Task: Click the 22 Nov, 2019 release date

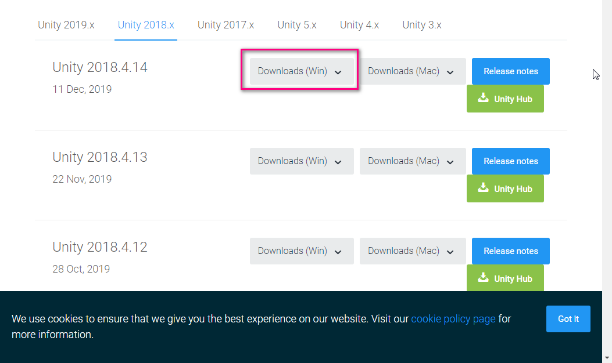Action: coord(82,179)
